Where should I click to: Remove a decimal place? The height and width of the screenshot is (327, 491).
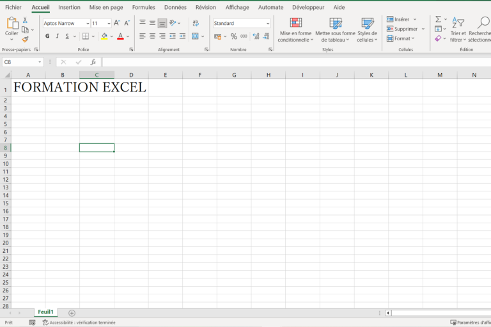[266, 36]
